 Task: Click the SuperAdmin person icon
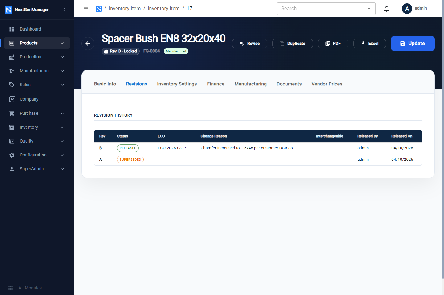[x=12, y=169]
